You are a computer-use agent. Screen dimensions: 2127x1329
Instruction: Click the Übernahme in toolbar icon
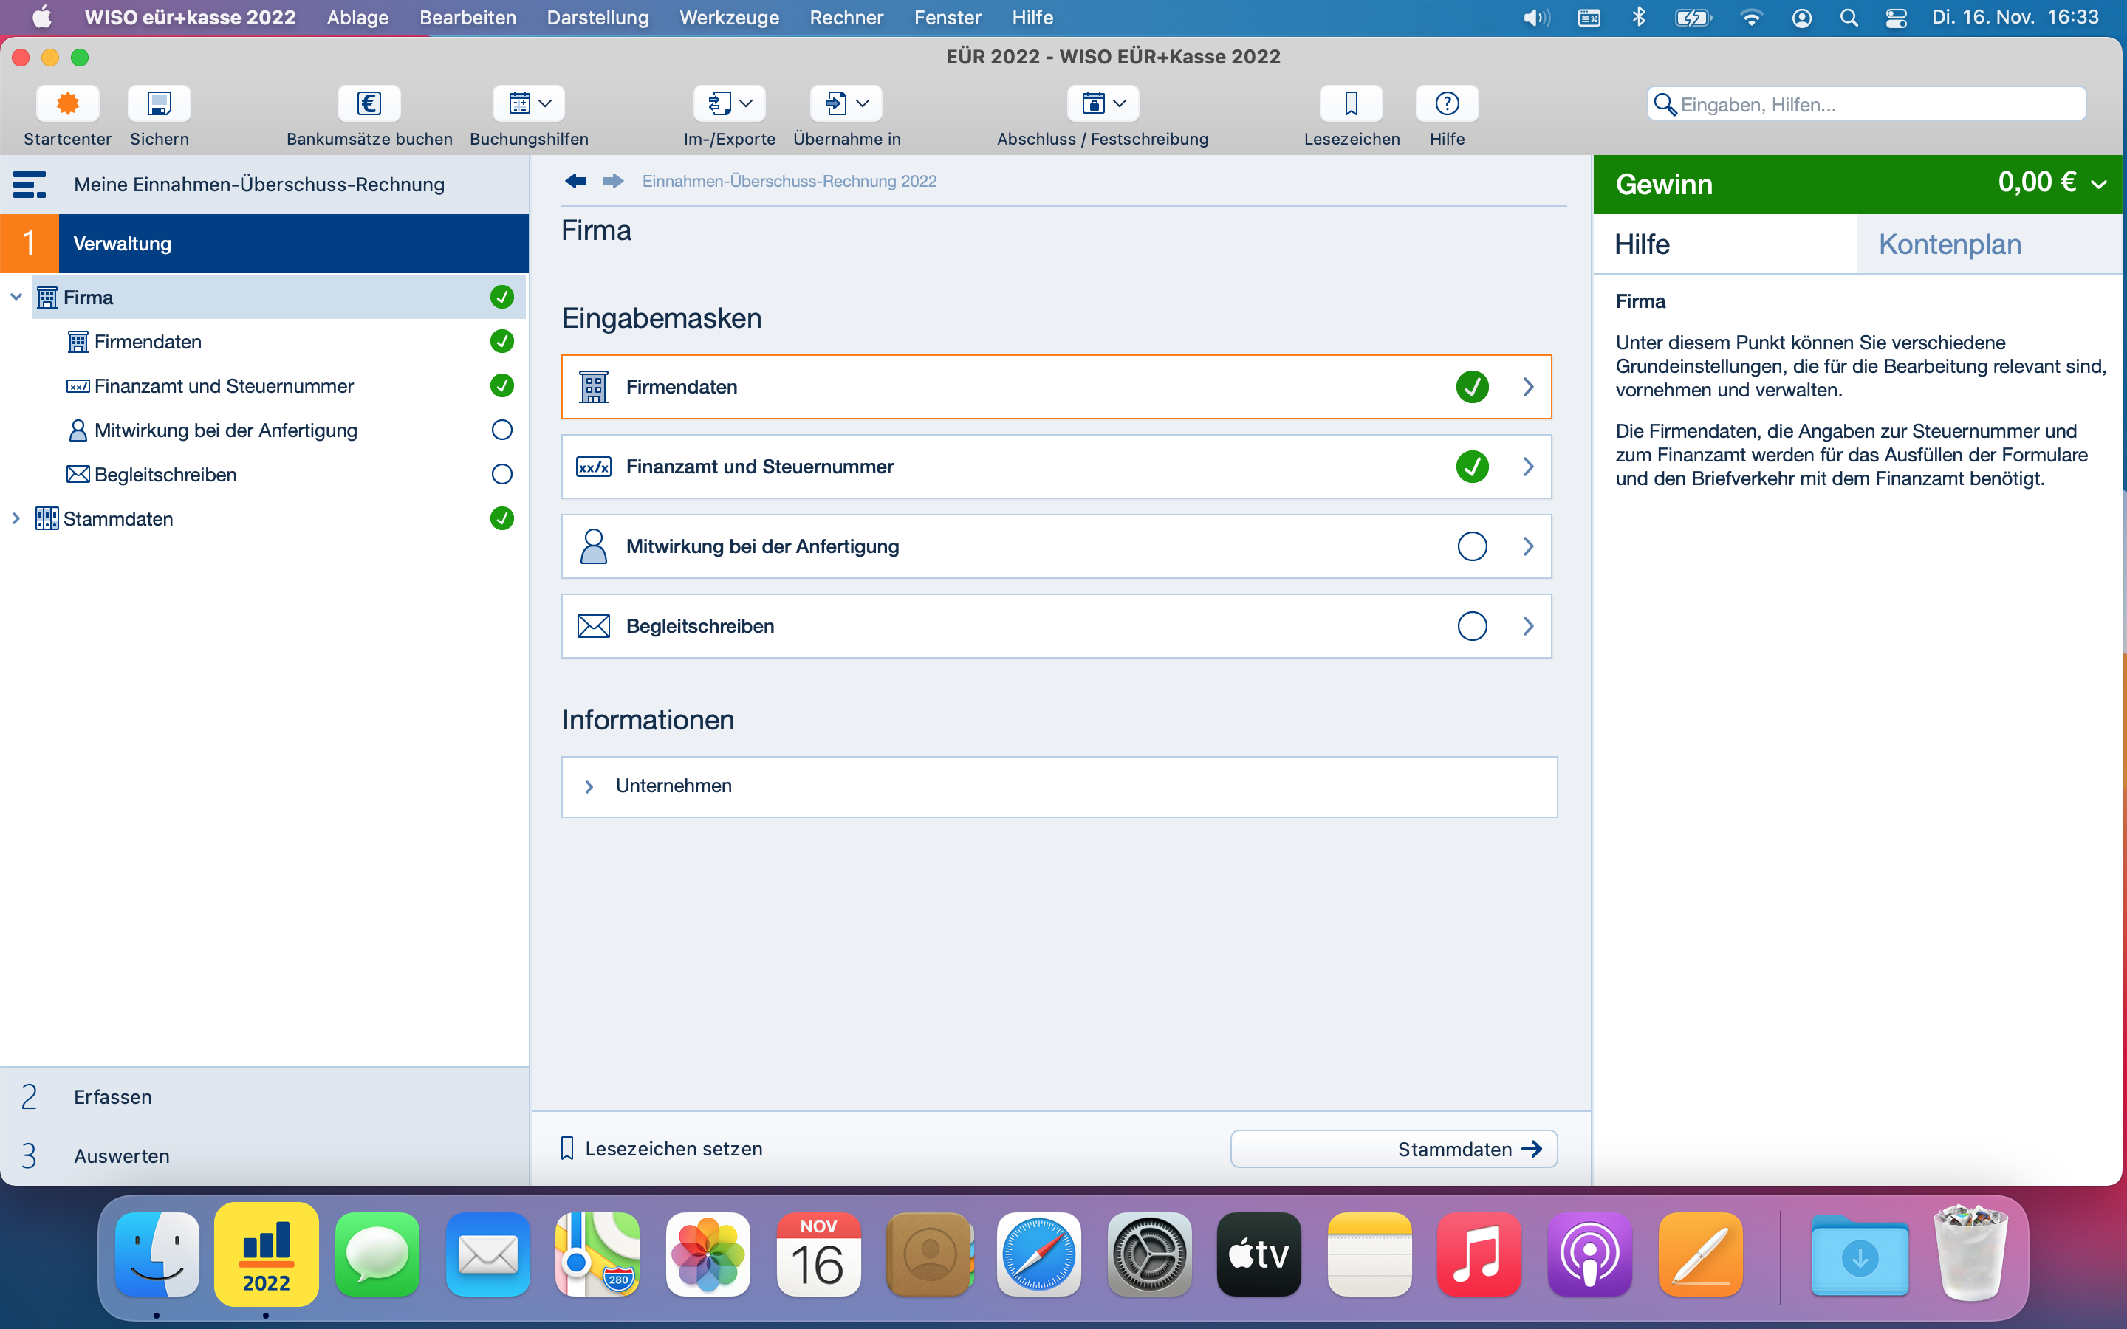[x=836, y=103]
